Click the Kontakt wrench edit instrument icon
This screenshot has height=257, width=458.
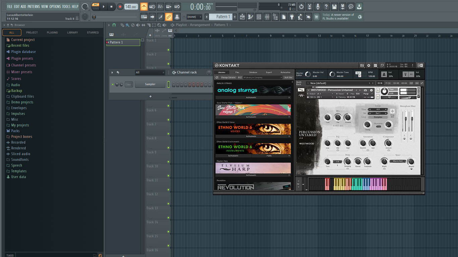pyautogui.click(x=301, y=90)
